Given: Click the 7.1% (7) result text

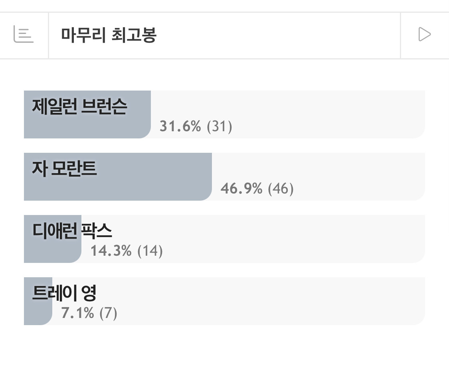Looking at the screenshot, I should (89, 313).
